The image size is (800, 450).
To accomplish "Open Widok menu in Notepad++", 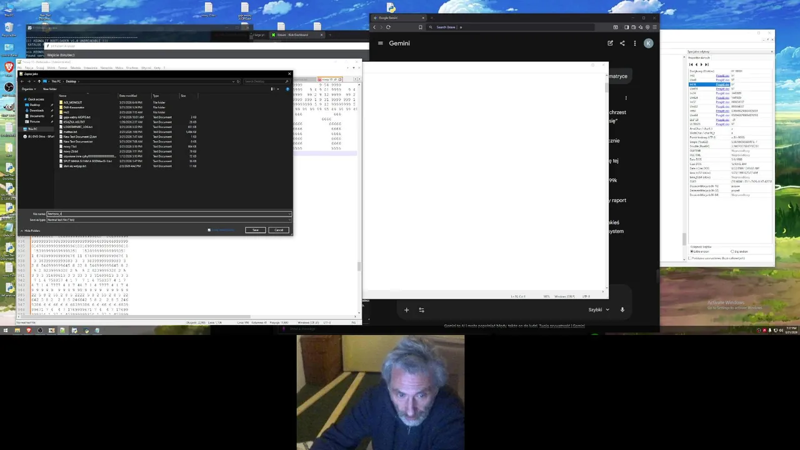I will 51,67.
